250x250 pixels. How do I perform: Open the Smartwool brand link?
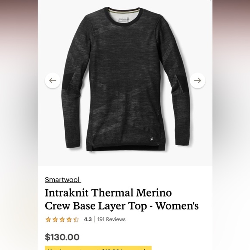63,180
